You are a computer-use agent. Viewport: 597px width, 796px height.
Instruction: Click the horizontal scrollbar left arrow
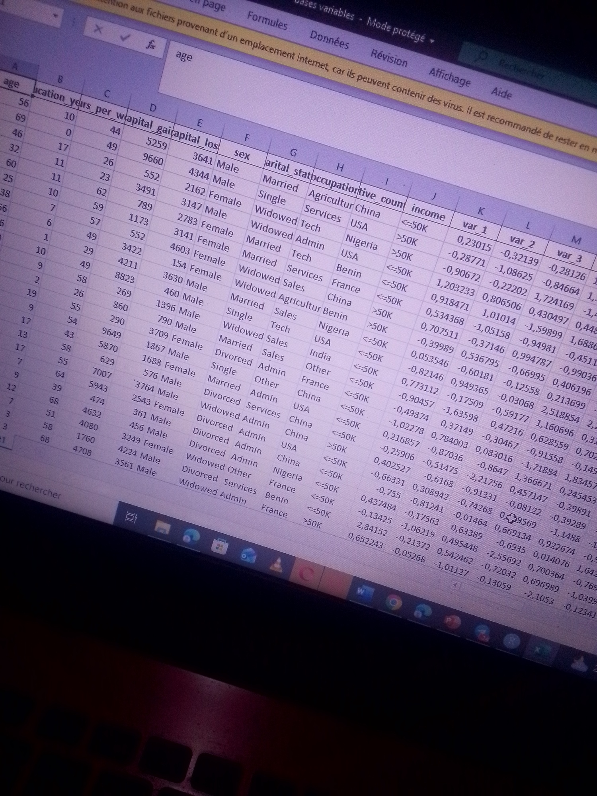click(455, 585)
